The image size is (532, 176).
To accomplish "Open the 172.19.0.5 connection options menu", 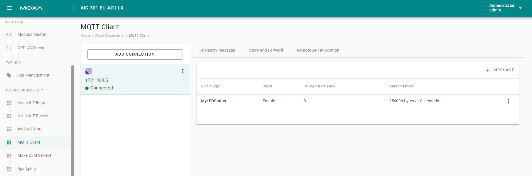I will pyautogui.click(x=183, y=71).
